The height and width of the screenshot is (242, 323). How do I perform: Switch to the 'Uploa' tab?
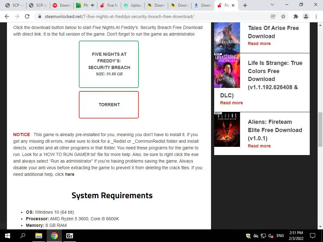[x=133, y=5]
